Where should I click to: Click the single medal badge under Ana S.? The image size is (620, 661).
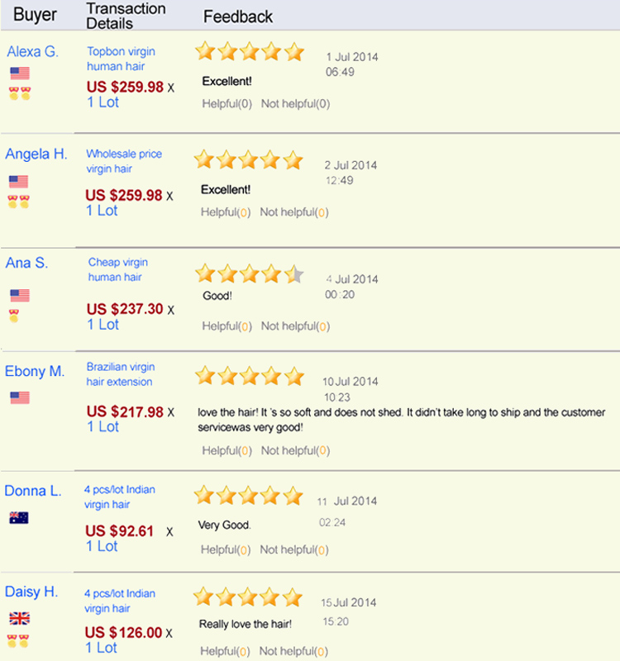coord(14,316)
